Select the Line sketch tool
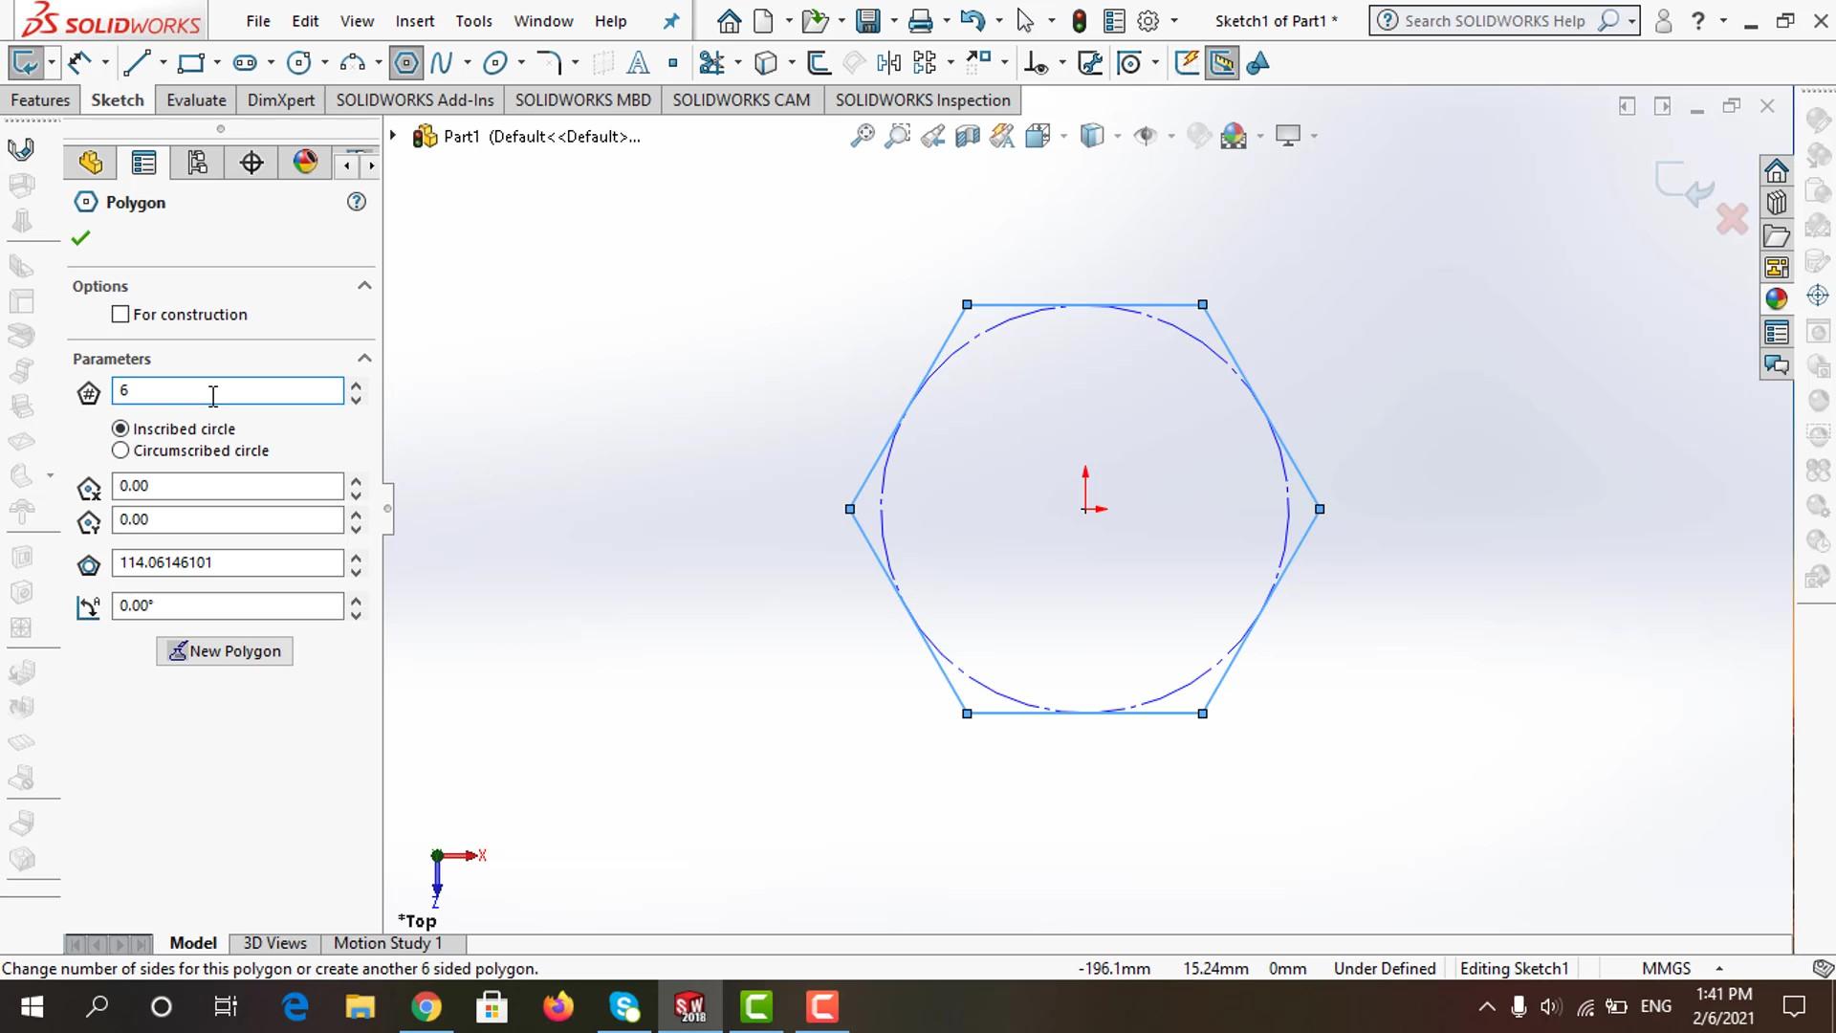This screenshot has height=1033, width=1836. tap(136, 63)
